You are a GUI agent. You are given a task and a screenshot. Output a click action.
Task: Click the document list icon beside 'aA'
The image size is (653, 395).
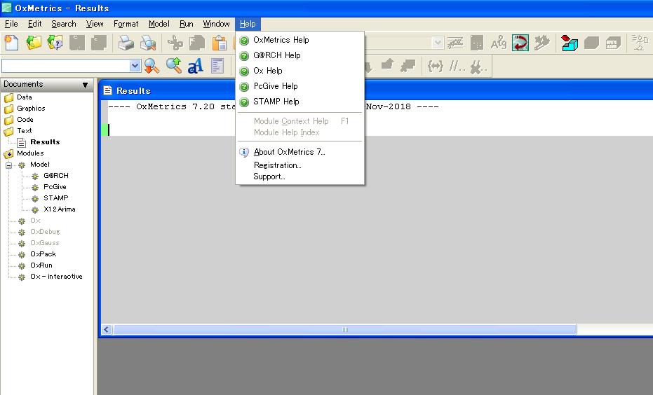pyautogui.click(x=217, y=66)
